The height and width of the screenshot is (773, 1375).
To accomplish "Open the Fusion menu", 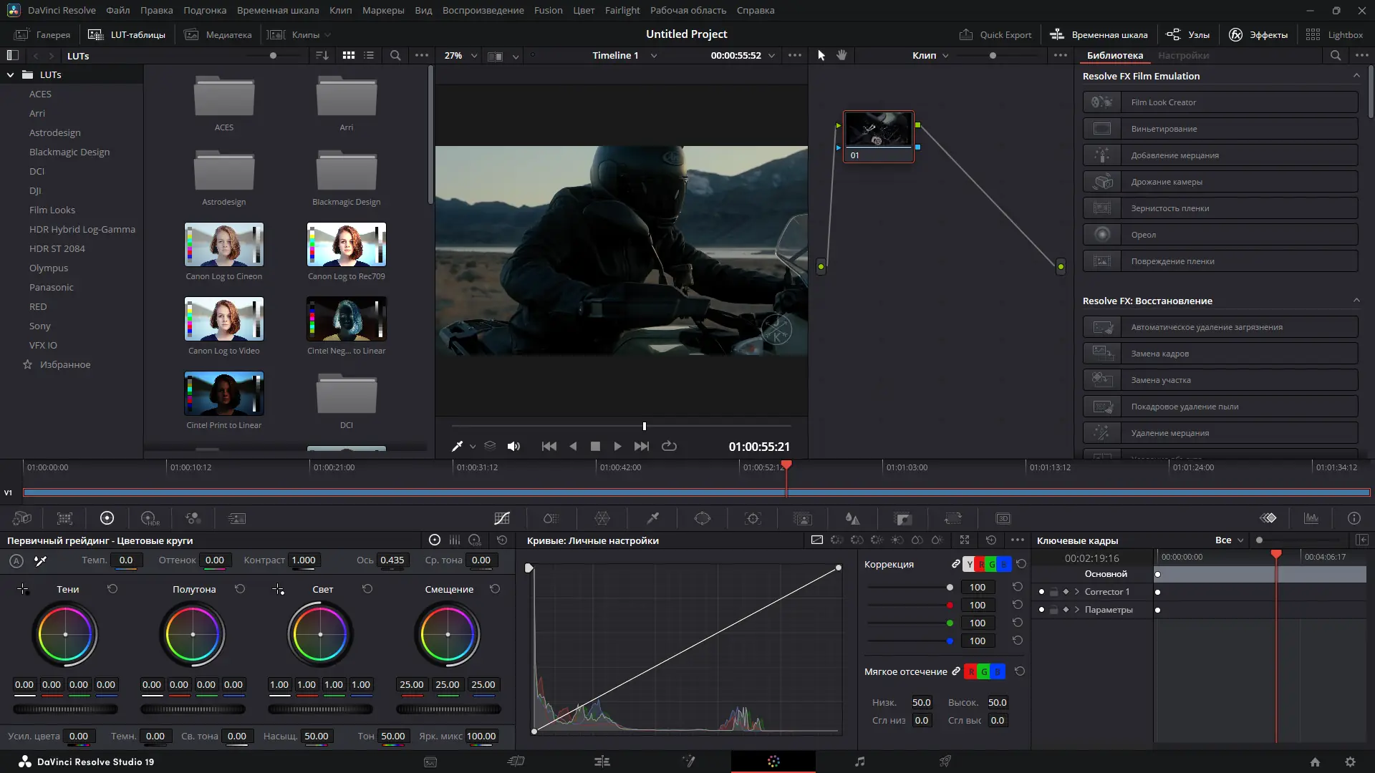I will pos(548,10).
